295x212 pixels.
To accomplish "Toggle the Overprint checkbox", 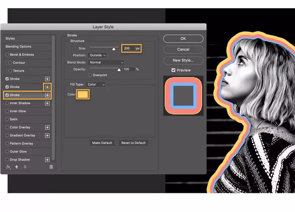I will [x=90, y=75].
